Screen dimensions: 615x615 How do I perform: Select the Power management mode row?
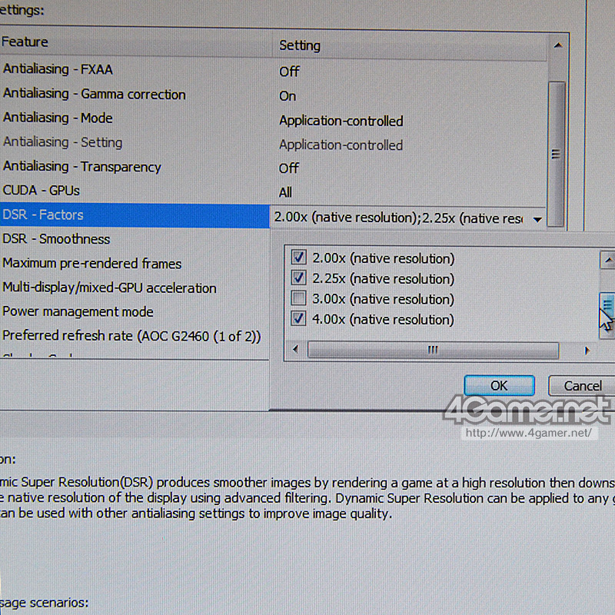tap(135, 312)
